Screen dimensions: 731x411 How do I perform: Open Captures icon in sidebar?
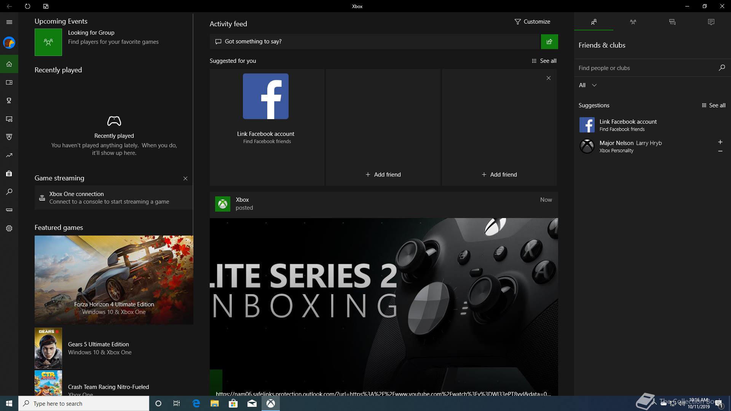(9, 119)
